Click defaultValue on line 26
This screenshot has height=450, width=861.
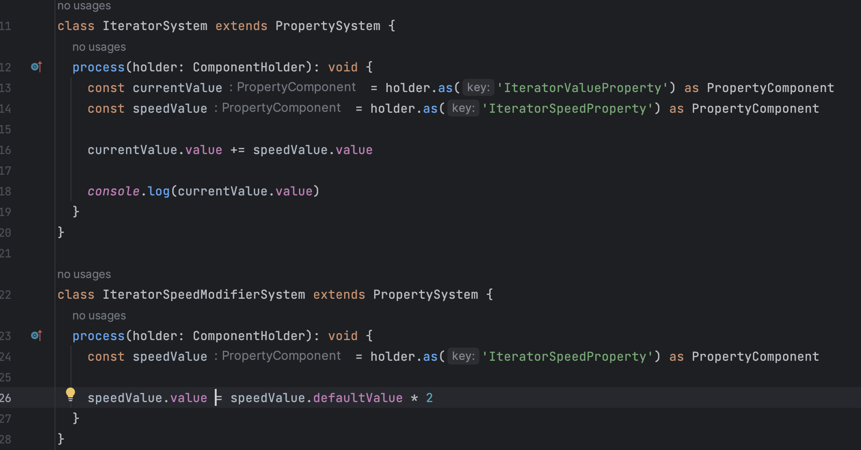358,398
